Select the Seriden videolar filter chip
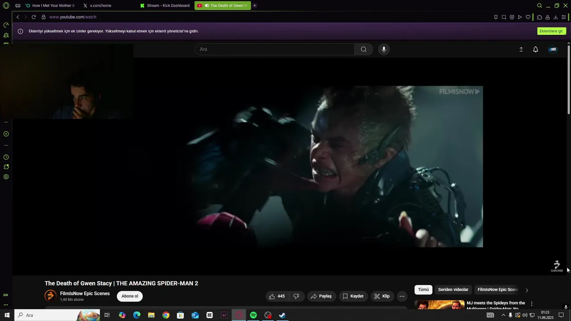Viewport: 571px width, 321px height. [453, 290]
